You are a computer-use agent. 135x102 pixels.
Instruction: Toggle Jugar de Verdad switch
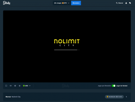[114, 86]
